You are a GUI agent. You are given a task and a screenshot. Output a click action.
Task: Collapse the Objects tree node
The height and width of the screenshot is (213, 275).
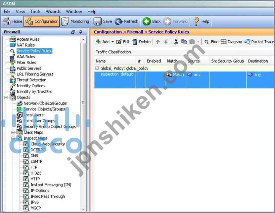click(x=6, y=98)
